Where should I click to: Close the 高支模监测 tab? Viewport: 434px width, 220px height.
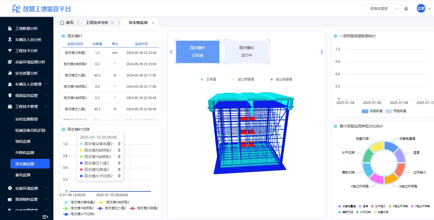tap(153, 23)
